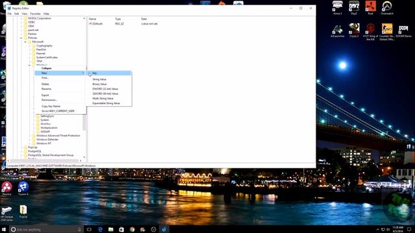The image size is (415, 233).
Task: Open the Edit menu
Action: (17, 14)
